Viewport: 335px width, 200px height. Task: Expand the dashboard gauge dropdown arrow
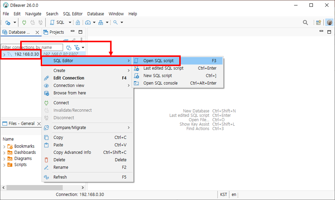pyautogui.click(x=94, y=22)
